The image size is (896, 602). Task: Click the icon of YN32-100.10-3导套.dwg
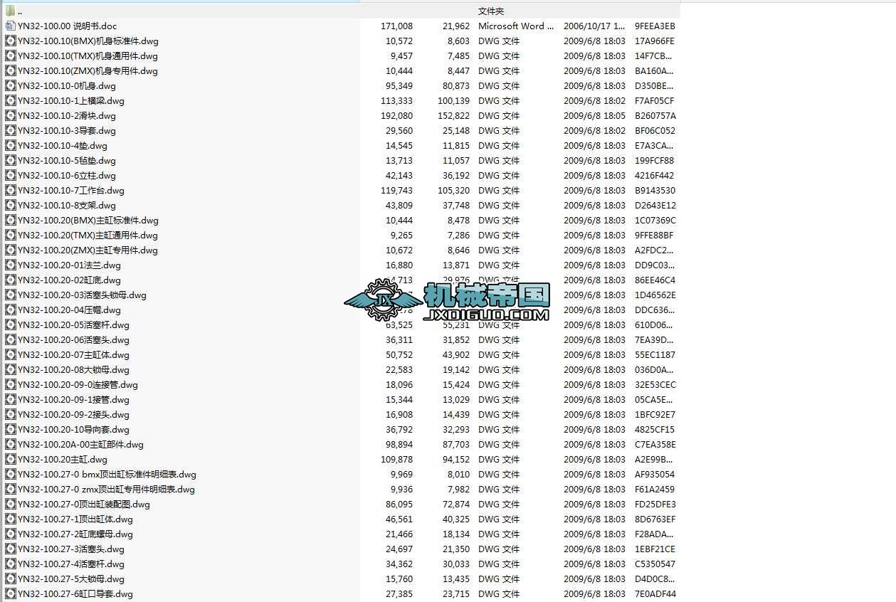(10, 130)
